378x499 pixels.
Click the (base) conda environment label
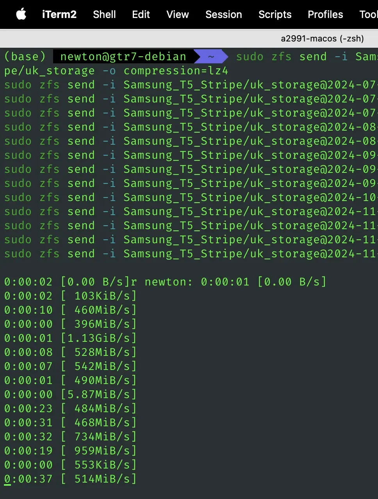tap(25, 57)
